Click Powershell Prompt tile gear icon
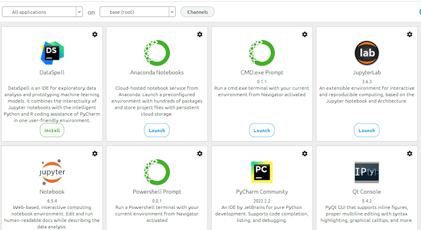Viewport: 421px width, 230px height. (x=200, y=154)
